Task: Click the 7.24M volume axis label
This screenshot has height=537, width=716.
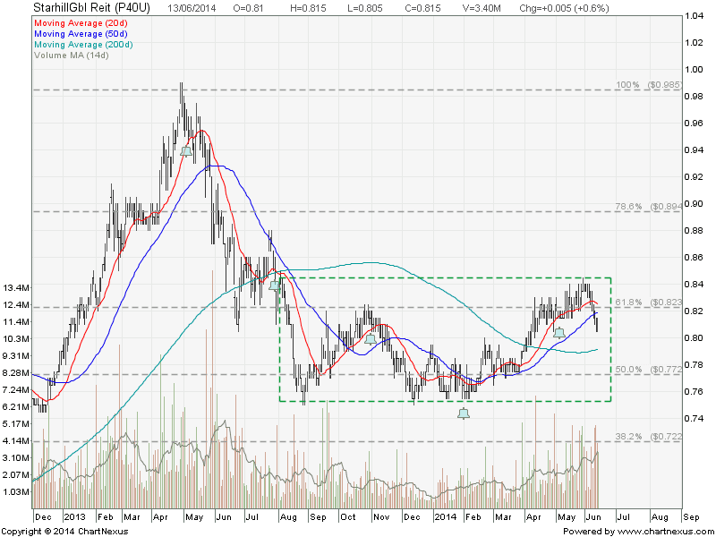Action: (x=17, y=389)
